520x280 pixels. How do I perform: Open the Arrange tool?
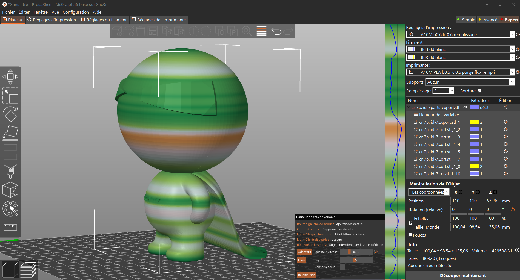click(153, 31)
